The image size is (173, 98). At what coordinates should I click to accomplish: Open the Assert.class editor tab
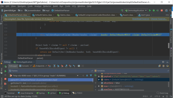[128, 15]
